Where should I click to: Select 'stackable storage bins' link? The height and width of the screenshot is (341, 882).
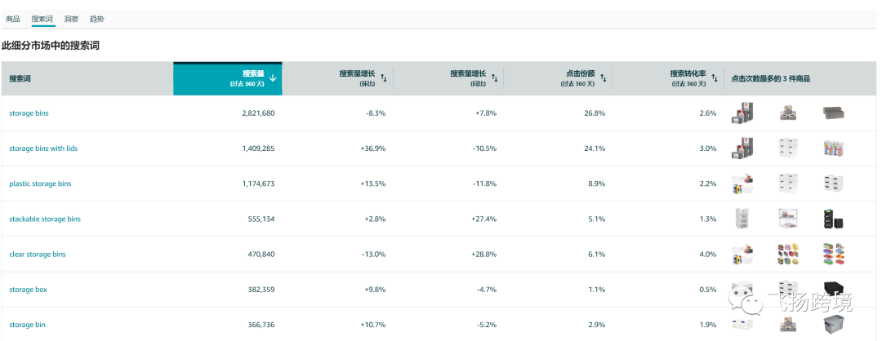click(x=45, y=219)
